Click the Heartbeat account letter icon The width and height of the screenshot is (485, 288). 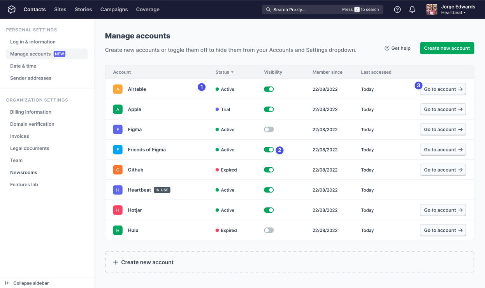(118, 190)
